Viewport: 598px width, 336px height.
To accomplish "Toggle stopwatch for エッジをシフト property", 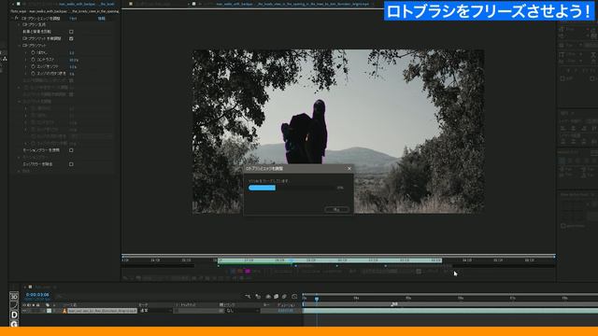I will (x=34, y=66).
